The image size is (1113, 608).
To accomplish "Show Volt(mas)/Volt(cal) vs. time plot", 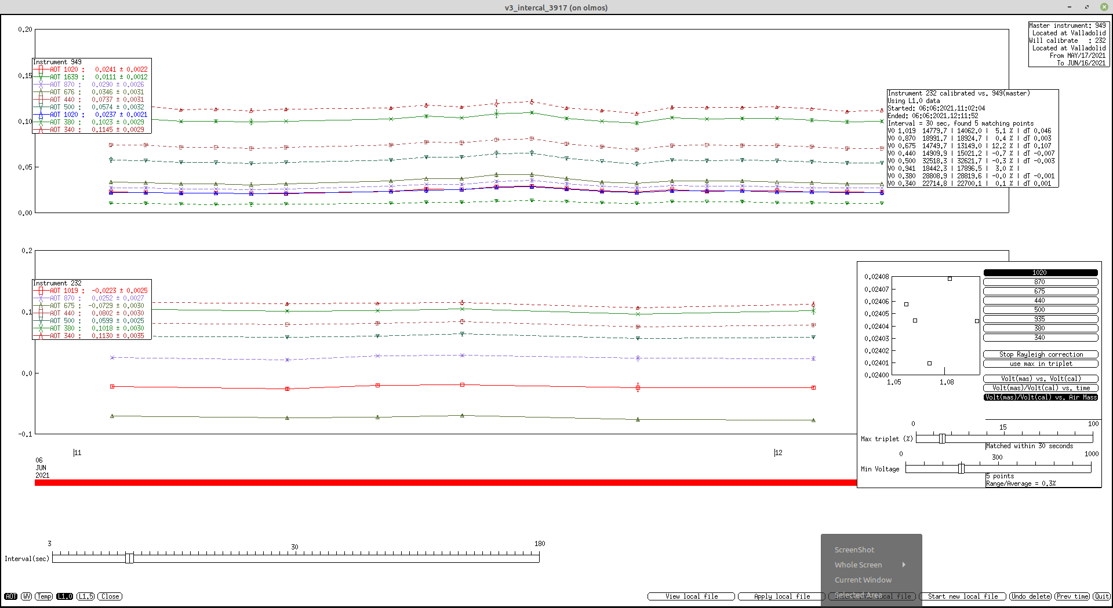I will tap(1041, 388).
